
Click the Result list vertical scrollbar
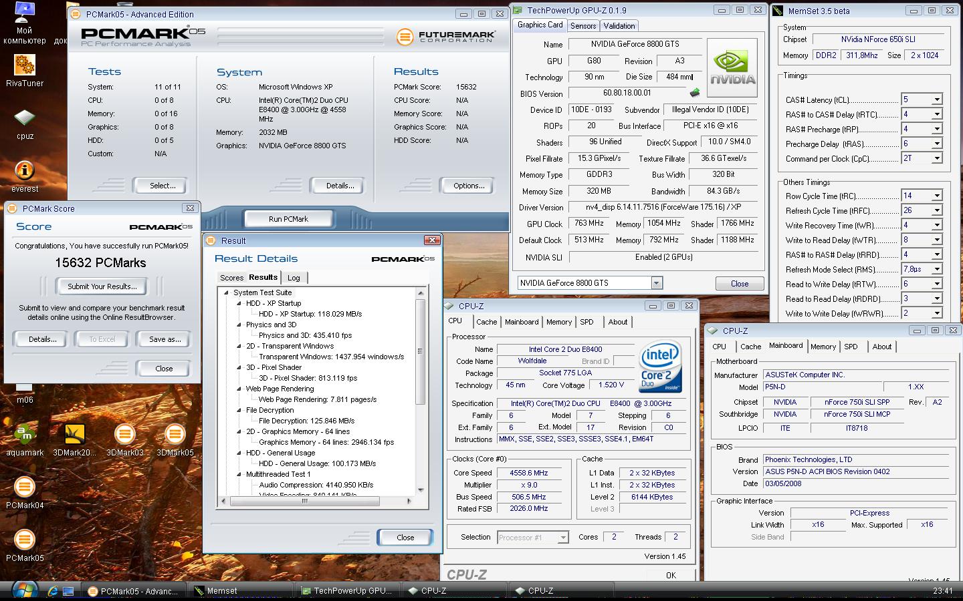pos(421,352)
